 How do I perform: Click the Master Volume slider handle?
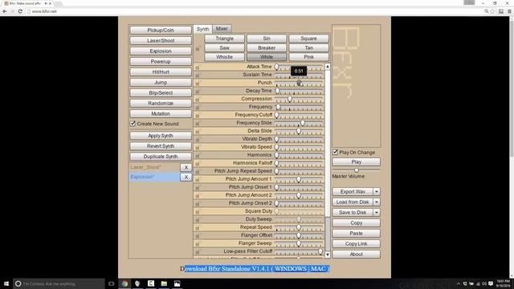pos(357,170)
